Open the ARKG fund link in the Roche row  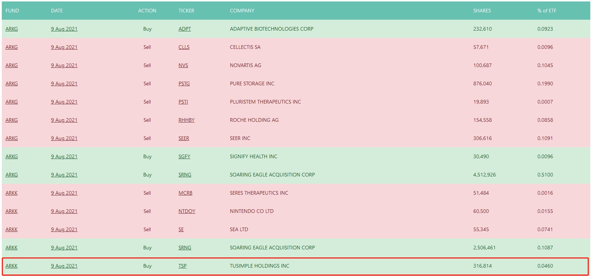click(12, 120)
